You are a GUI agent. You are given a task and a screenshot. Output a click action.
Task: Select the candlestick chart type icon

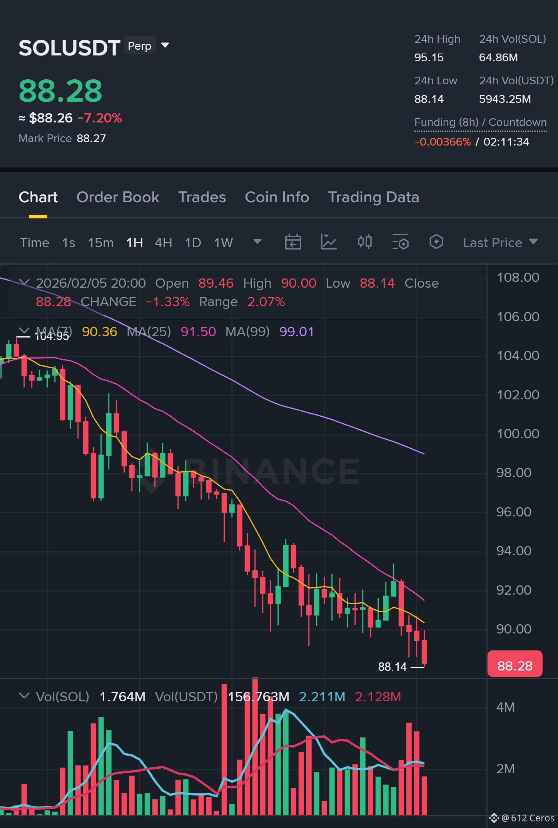pyautogui.click(x=365, y=242)
